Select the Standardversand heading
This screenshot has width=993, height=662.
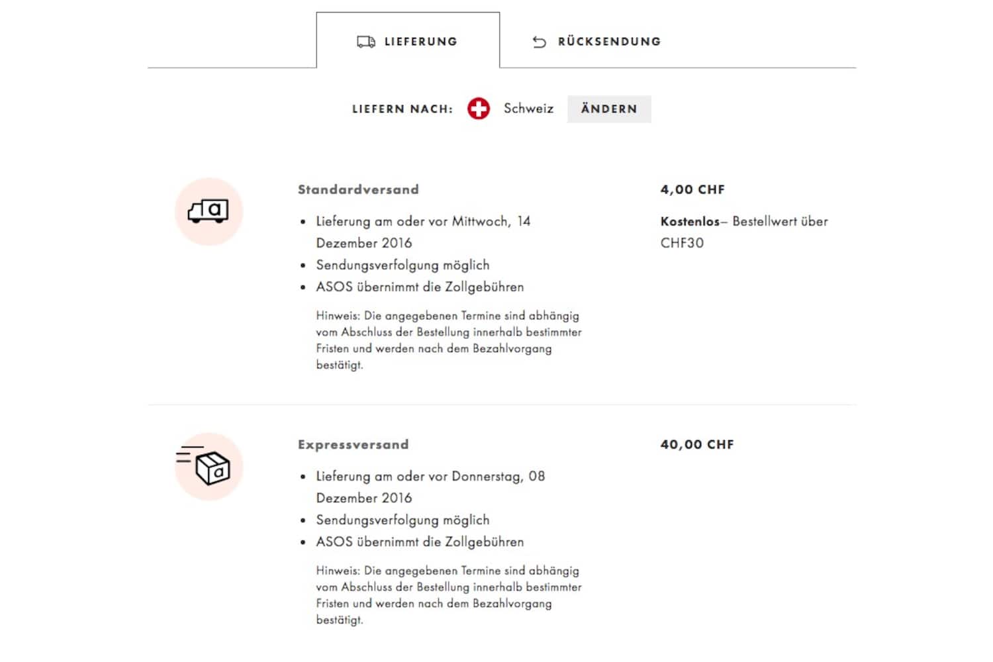(x=358, y=189)
